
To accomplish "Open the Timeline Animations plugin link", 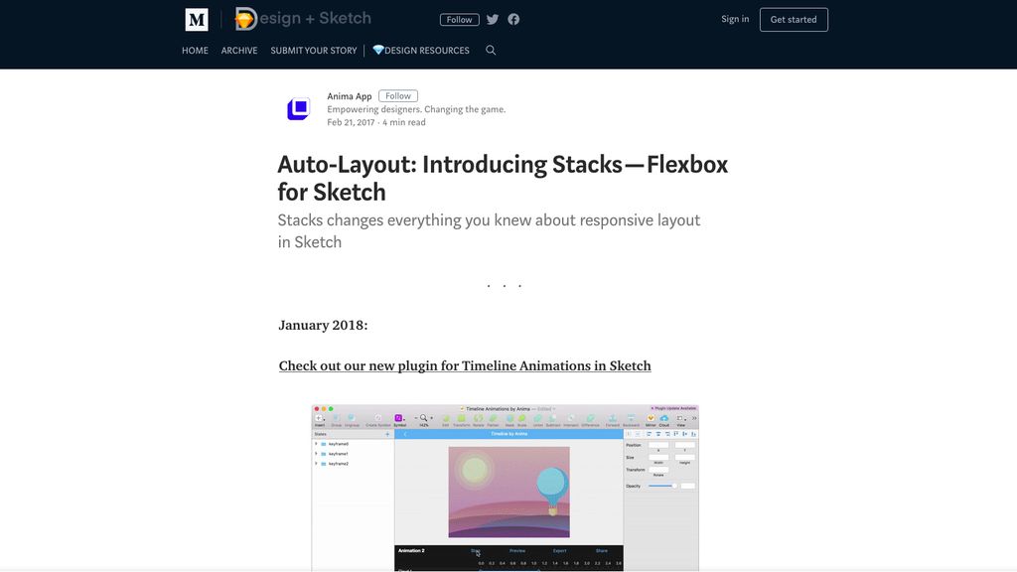I will [465, 365].
